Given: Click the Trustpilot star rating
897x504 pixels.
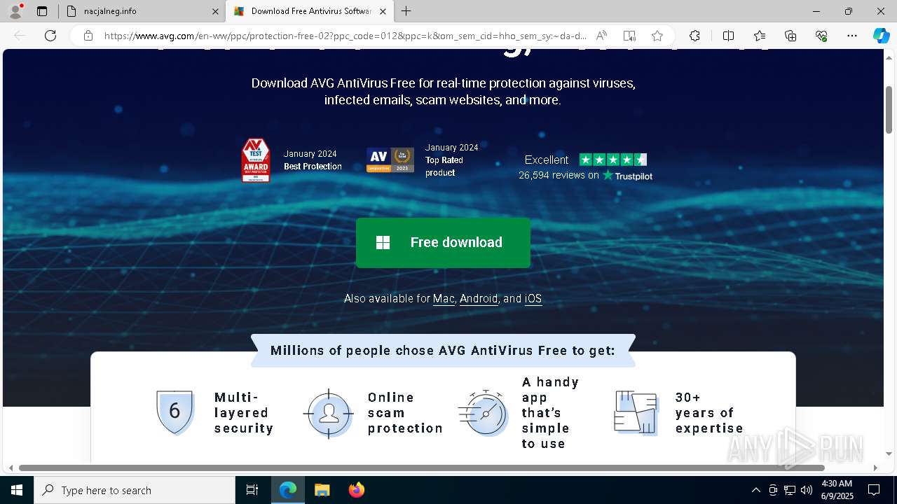Looking at the screenshot, I should (x=612, y=160).
